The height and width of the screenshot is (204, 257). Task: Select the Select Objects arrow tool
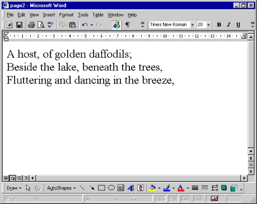(28, 188)
